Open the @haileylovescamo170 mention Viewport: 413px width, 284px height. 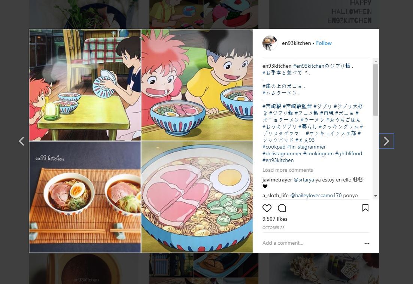coord(316,196)
